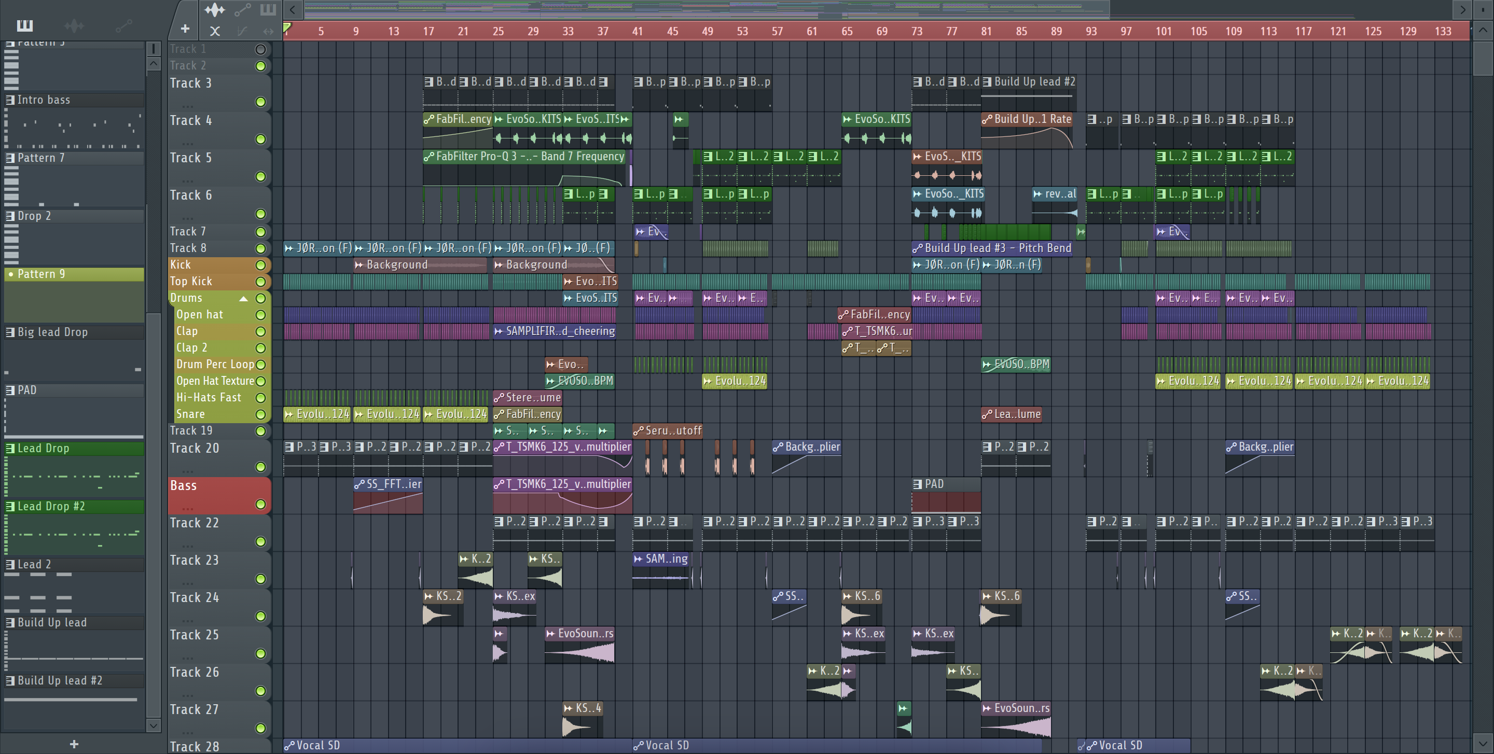The image size is (1494, 754).
Task: Click the playlist overview minimap scrollbar
Action: [707, 9]
